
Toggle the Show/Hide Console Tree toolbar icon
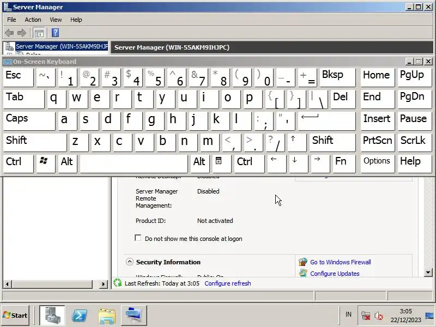pyautogui.click(x=39, y=33)
